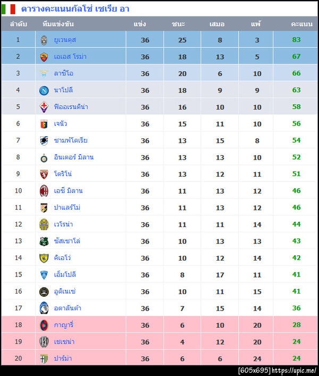
Task: Click the Sampdoria crest icon
Action: point(44,140)
